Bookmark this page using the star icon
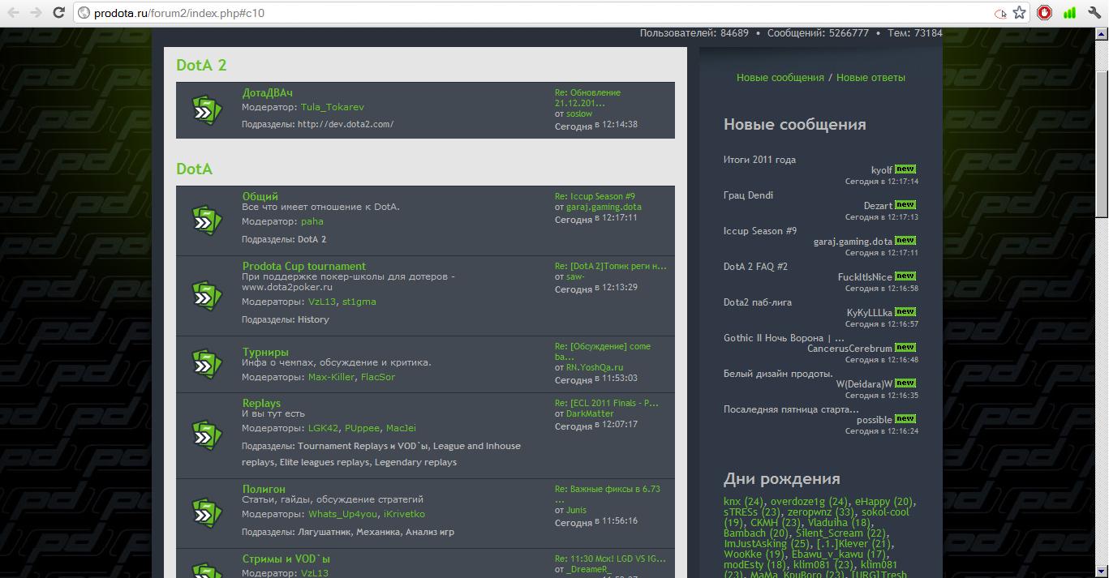 click(1020, 13)
